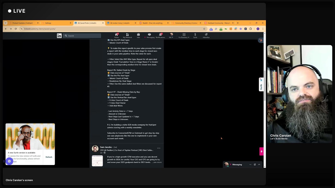
Task: Bookmark this page with the star
Action: click(x=204, y=29)
